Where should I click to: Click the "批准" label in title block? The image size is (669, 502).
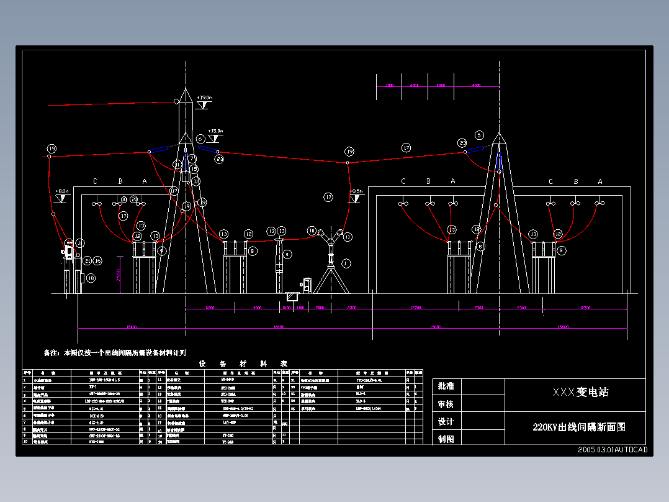[446, 386]
